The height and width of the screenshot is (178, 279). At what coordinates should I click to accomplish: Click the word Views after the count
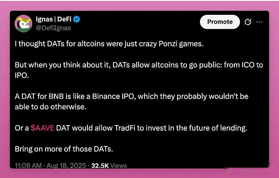pyautogui.click(x=119, y=165)
